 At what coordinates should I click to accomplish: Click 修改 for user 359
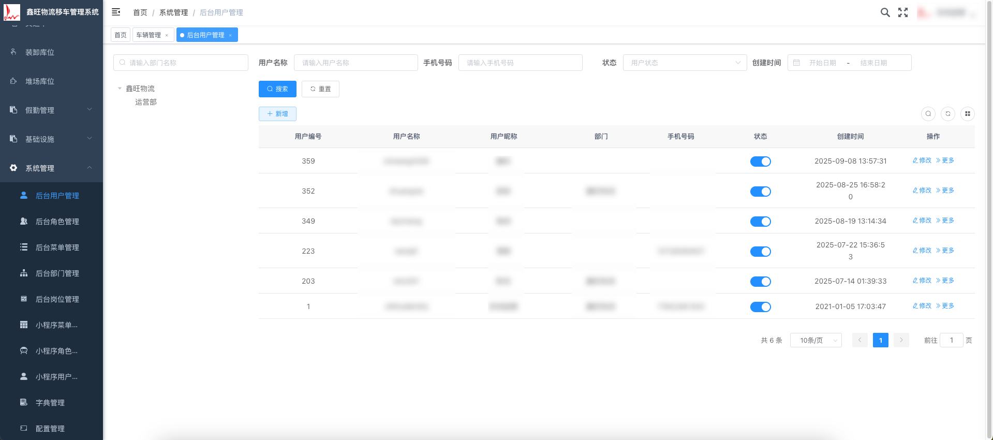coord(922,160)
